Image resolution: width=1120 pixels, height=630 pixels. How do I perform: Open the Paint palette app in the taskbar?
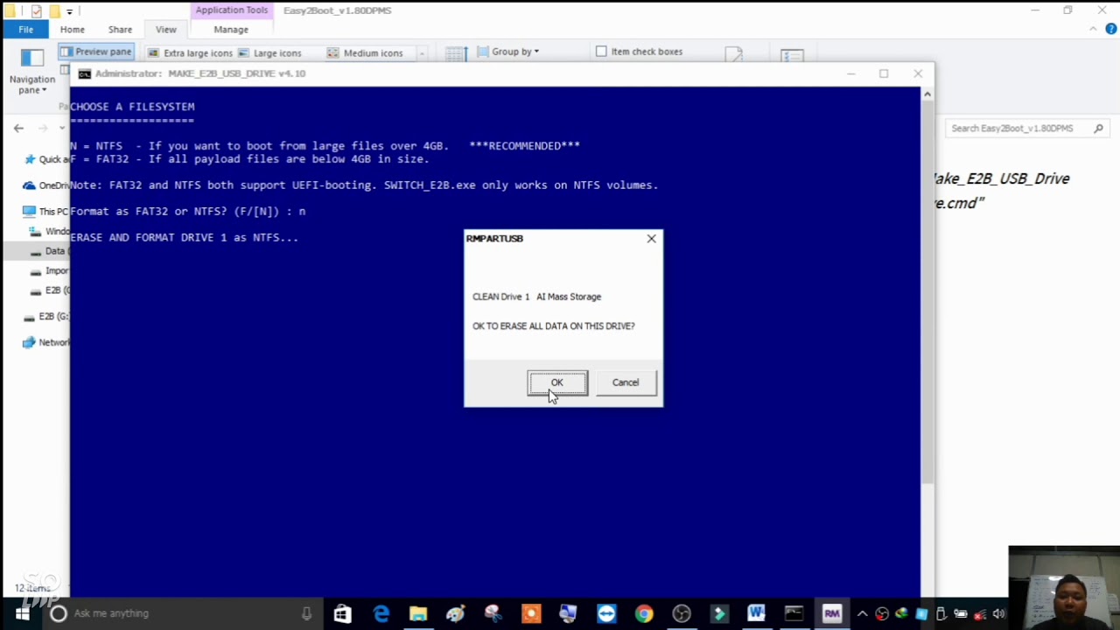(456, 613)
